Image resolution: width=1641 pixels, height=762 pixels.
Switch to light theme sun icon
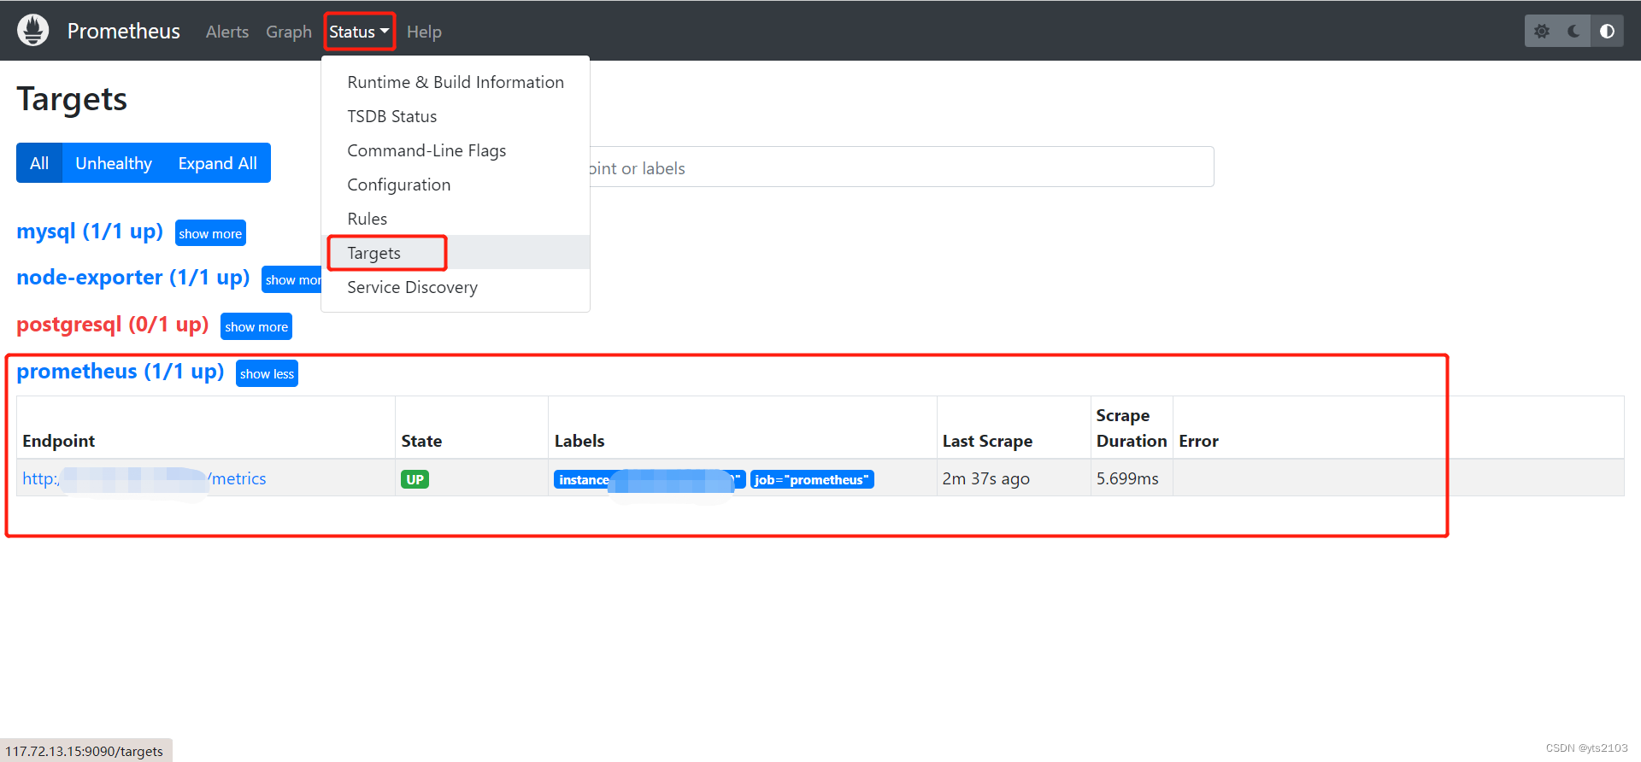(x=1541, y=31)
